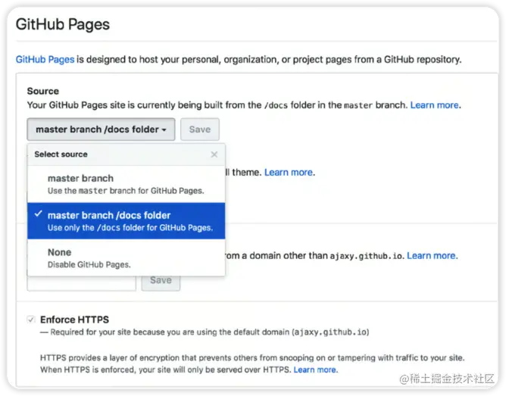Click Learn more link next to theme text
Viewport: 506px width, 396px height.
(289, 173)
